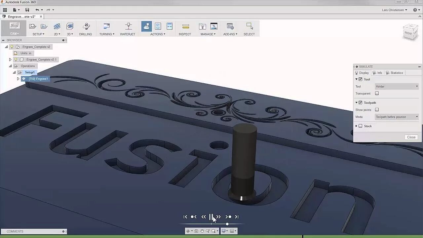Click the simulation speed slider handle
This screenshot has width=423, height=238.
point(227,224)
